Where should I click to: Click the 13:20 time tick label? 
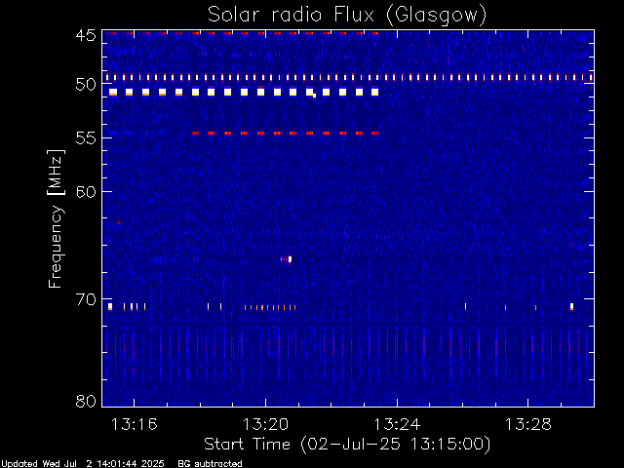pos(265,424)
